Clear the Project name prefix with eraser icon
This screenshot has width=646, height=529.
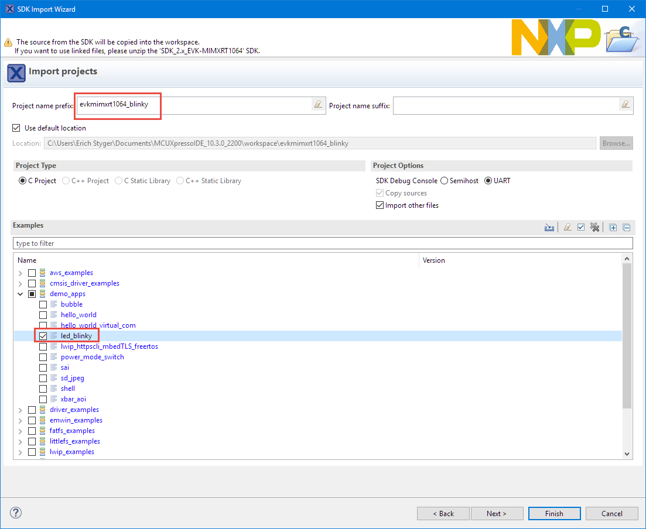(x=318, y=105)
